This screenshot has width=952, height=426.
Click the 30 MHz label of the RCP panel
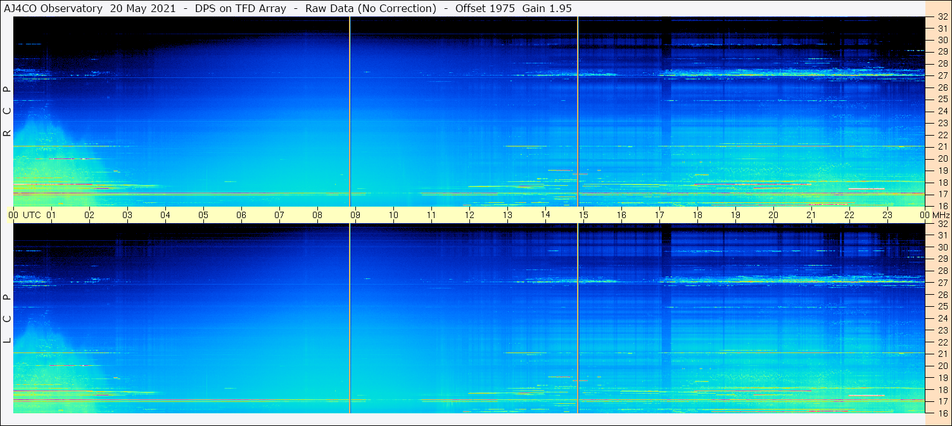(x=942, y=40)
